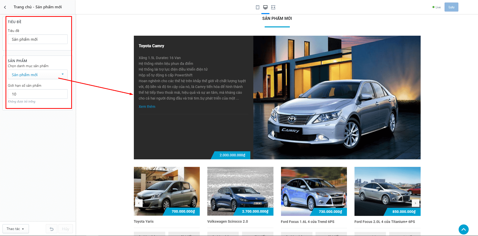Click the Hủy cancel button
The image size is (478, 236).
point(66,229)
